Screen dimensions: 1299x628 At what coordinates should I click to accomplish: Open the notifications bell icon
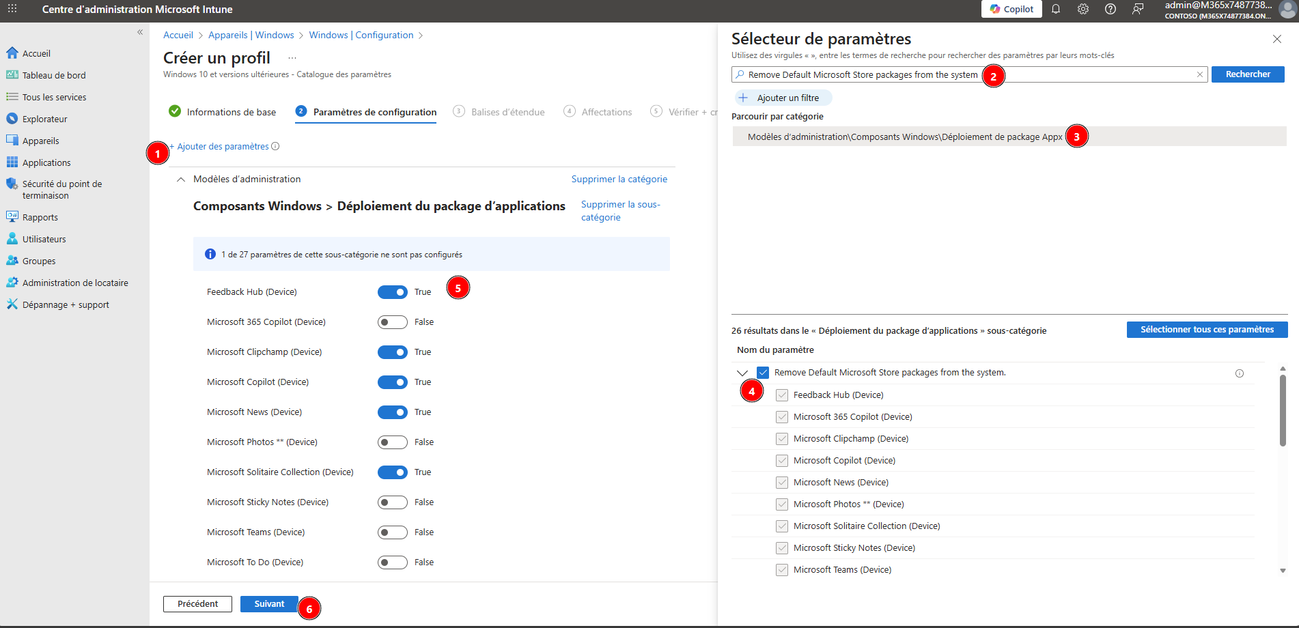[1056, 9]
